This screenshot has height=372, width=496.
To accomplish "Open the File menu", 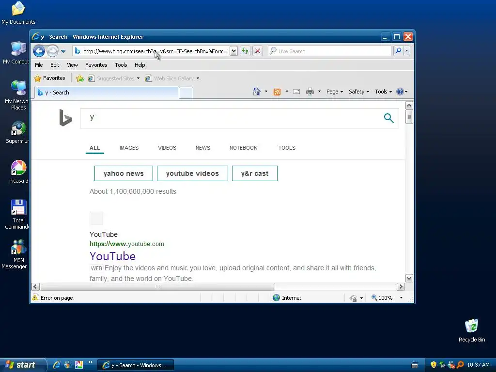I will (39, 65).
